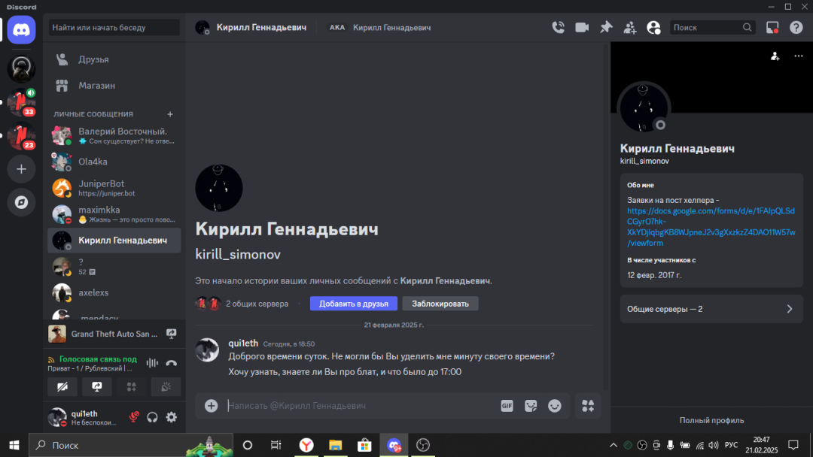Image resolution: width=813 pixels, height=457 pixels.
Task: Click the Найти или начать беседу field
Action: point(114,28)
